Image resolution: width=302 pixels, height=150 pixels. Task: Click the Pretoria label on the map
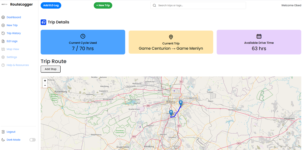pyautogui.click(x=171, y=102)
